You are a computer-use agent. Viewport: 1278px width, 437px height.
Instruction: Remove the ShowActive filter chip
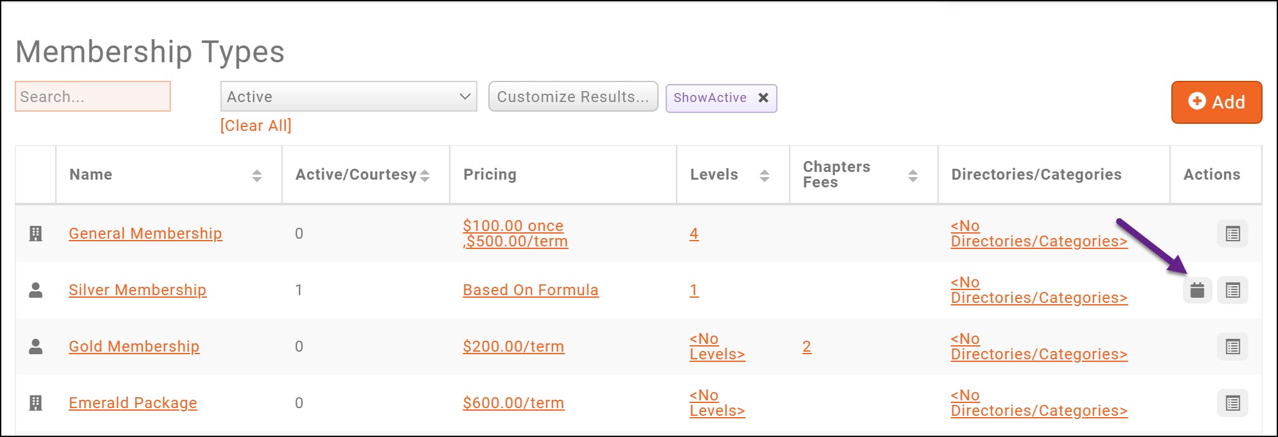[x=763, y=98]
